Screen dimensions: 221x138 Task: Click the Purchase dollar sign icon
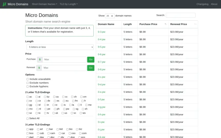(x=40, y=60)
